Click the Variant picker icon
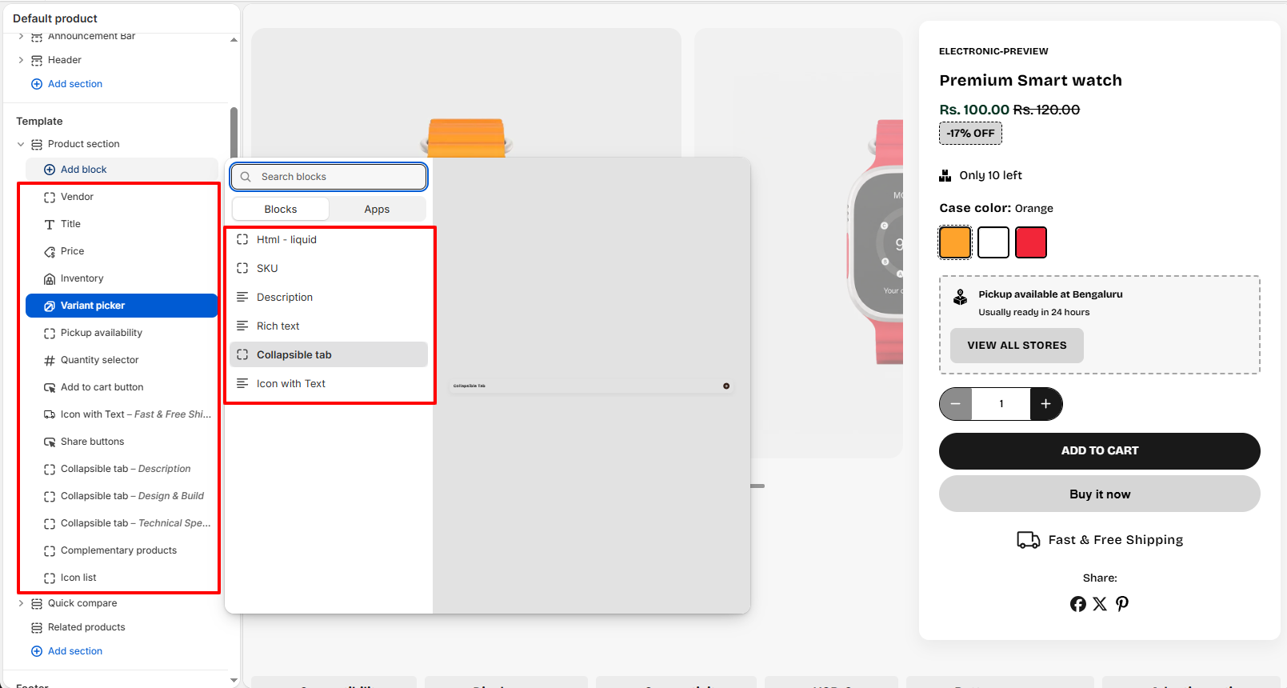The width and height of the screenshot is (1287, 688). [x=50, y=306]
